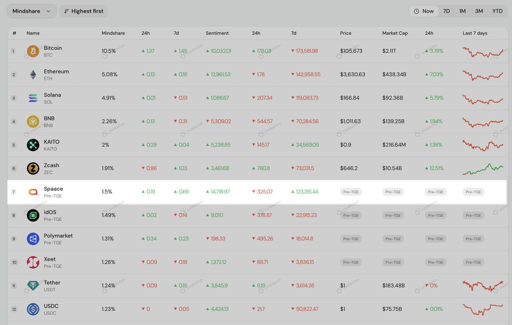Open the BNB 7-day sparkline chart

[x=483, y=122]
